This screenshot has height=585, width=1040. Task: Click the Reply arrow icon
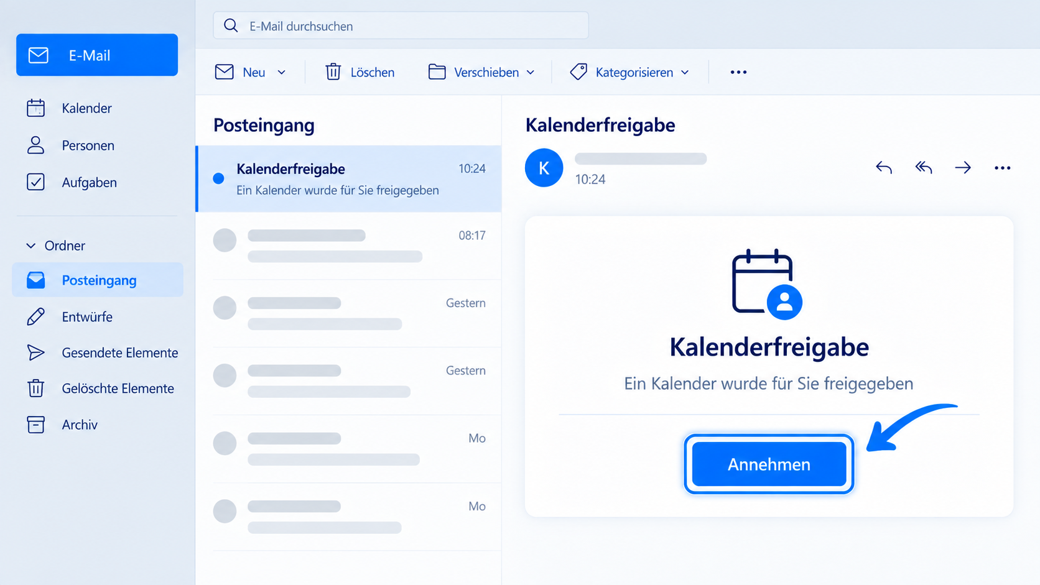[883, 167]
